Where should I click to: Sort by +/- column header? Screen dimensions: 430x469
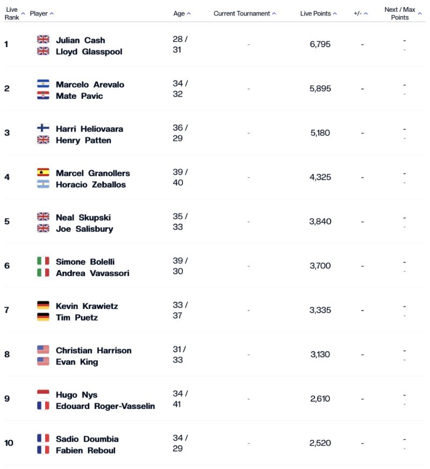[361, 13]
